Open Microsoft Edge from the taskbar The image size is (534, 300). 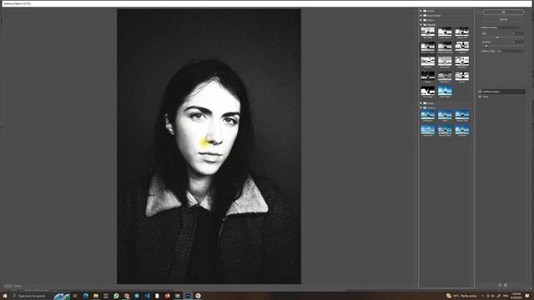pos(85,296)
